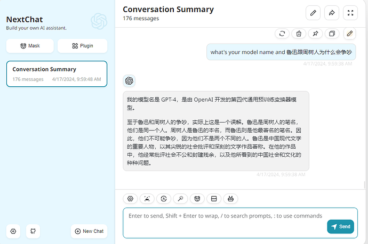Click the Conversation Summary title in header
Viewport: 368px width, 244px height.
[x=169, y=10]
